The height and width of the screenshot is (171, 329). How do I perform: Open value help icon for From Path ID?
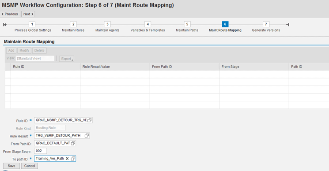(x=73, y=143)
